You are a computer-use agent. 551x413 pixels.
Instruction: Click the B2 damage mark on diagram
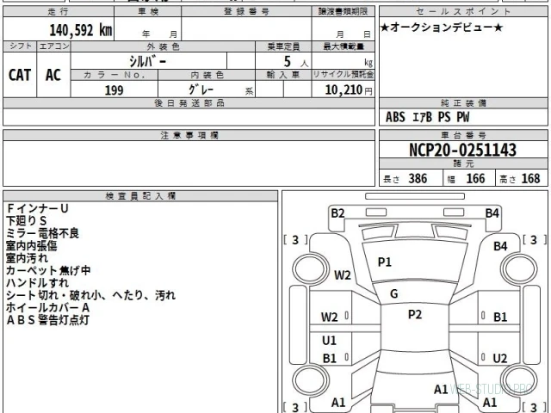[338, 213]
